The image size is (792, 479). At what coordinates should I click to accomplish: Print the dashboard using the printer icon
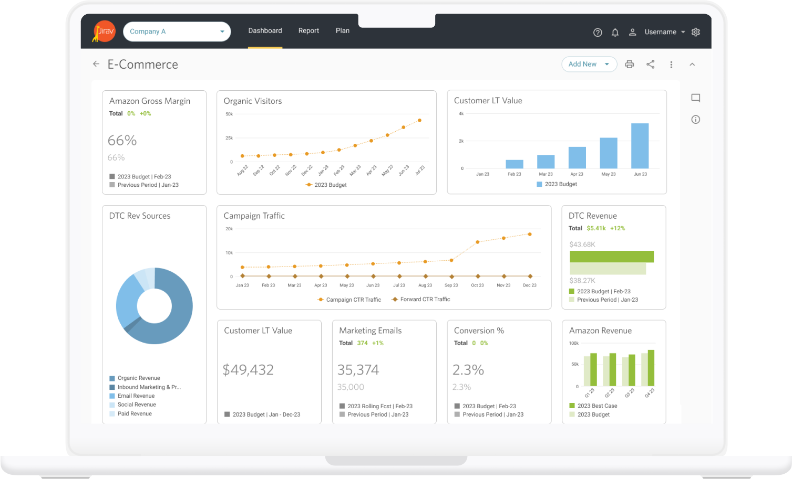(x=629, y=64)
